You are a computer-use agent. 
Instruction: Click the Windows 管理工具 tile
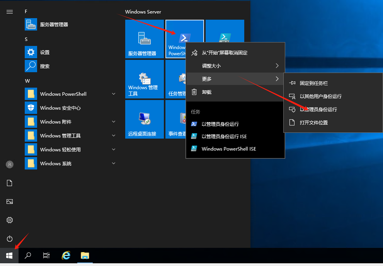coord(145,79)
